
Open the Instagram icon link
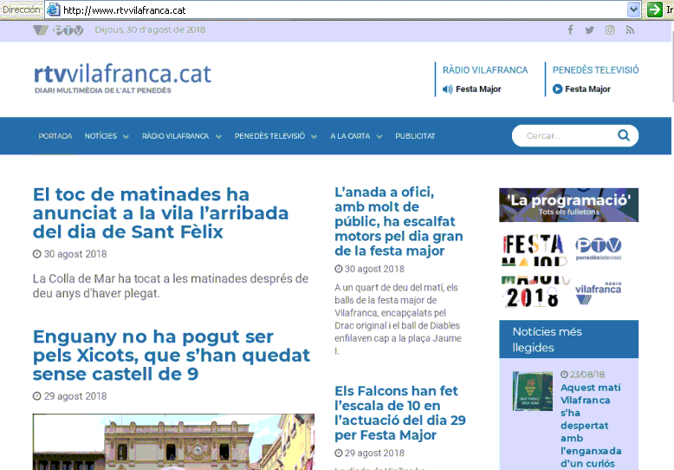610,30
